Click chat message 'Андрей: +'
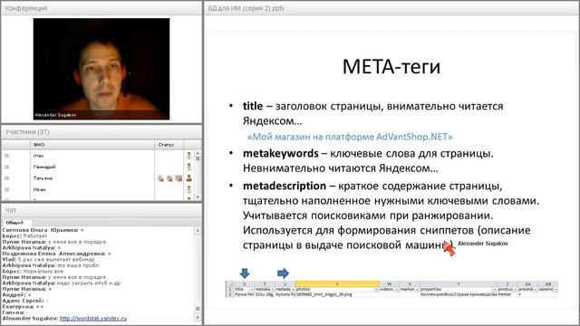Viewport: 580px width, 326px height. [16, 295]
